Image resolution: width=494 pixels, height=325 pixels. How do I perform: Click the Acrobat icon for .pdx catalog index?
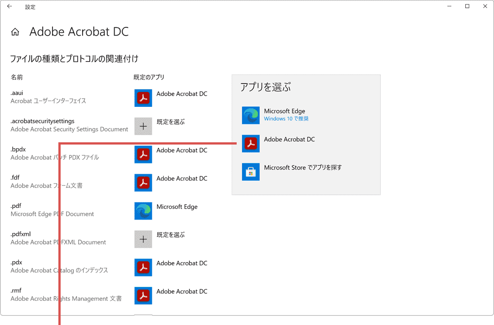[143, 268]
